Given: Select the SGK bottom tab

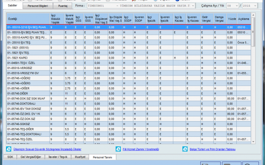Looking at the screenshot, I should [x=10, y=157].
